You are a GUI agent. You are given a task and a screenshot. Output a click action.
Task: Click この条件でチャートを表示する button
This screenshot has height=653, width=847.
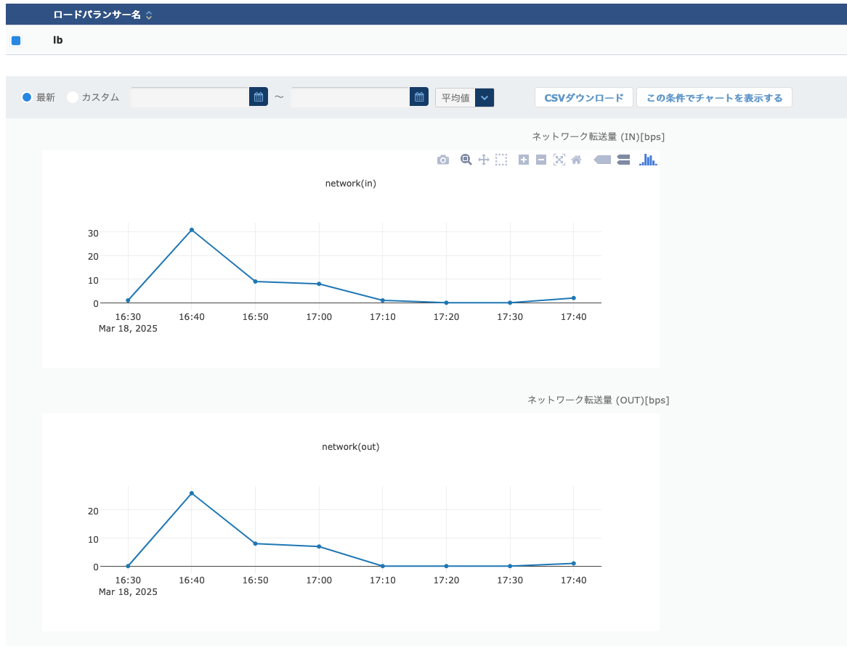(x=714, y=98)
